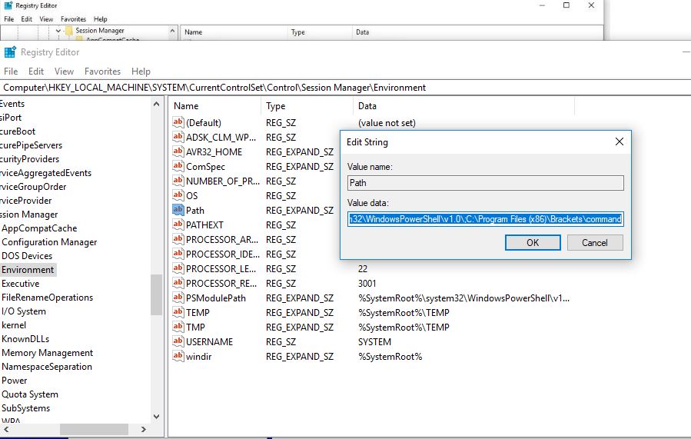Select the KnownDLLs key
This screenshot has height=439, width=691.
pos(25,339)
